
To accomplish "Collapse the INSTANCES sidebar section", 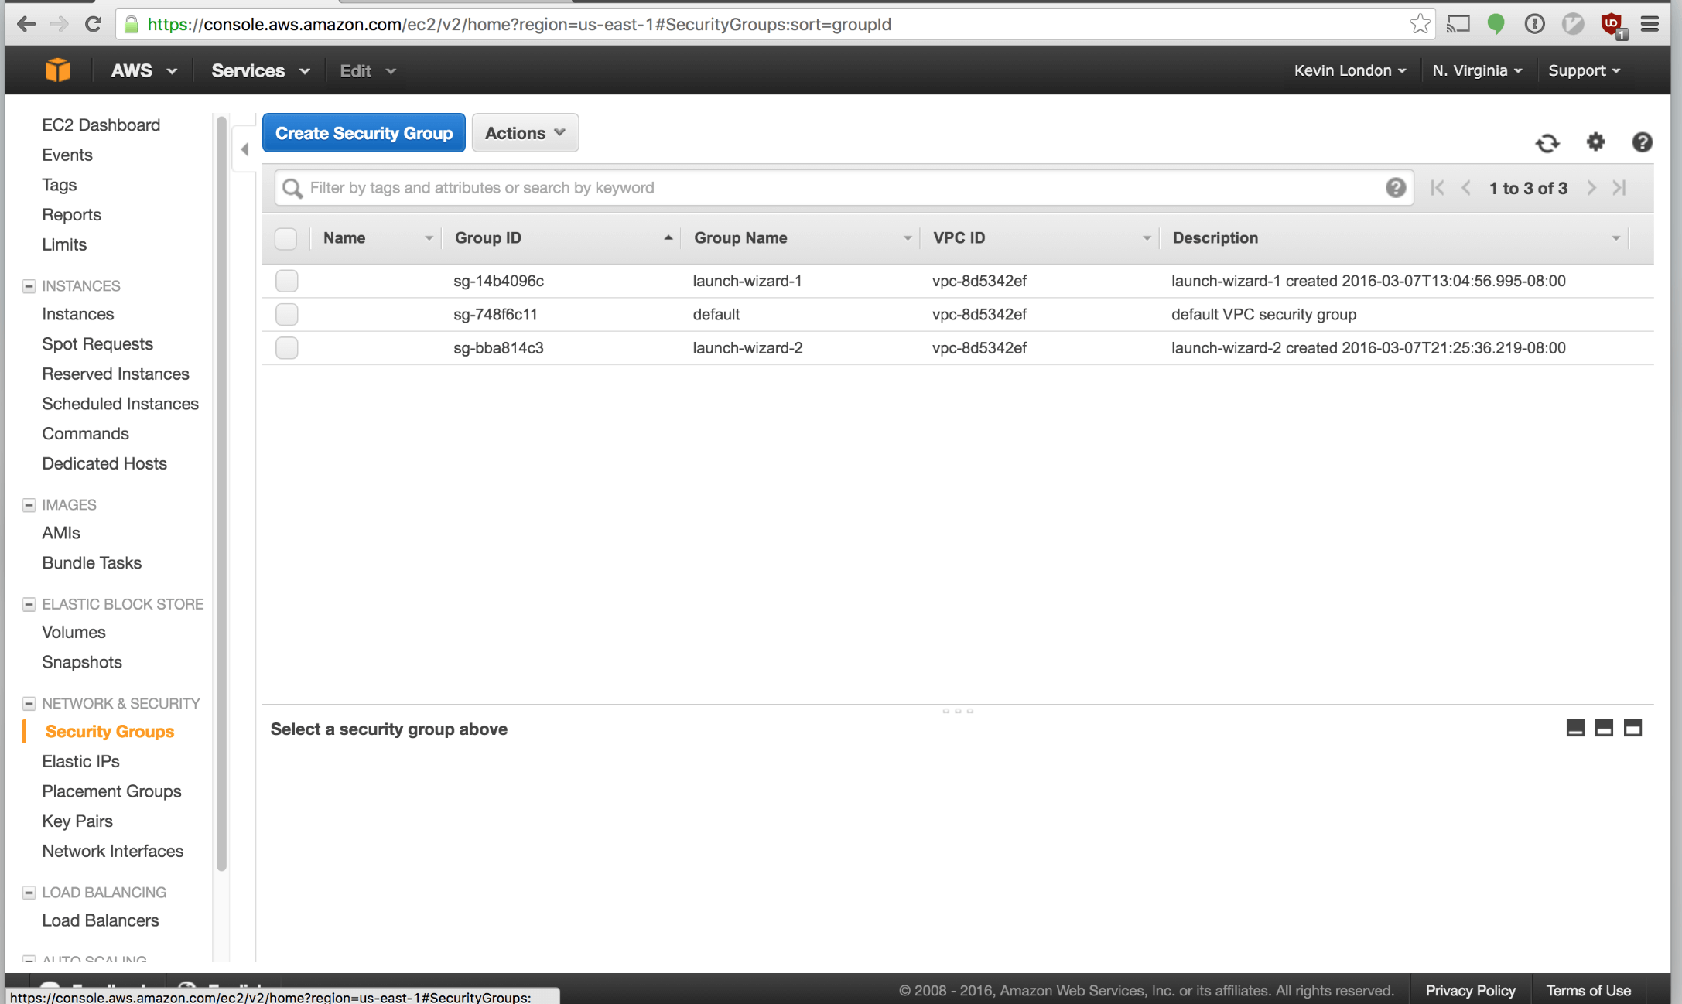I will [29, 286].
